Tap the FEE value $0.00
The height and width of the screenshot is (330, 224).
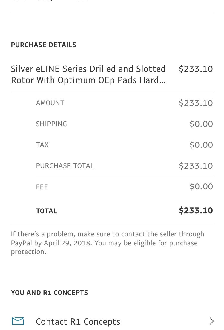click(201, 186)
